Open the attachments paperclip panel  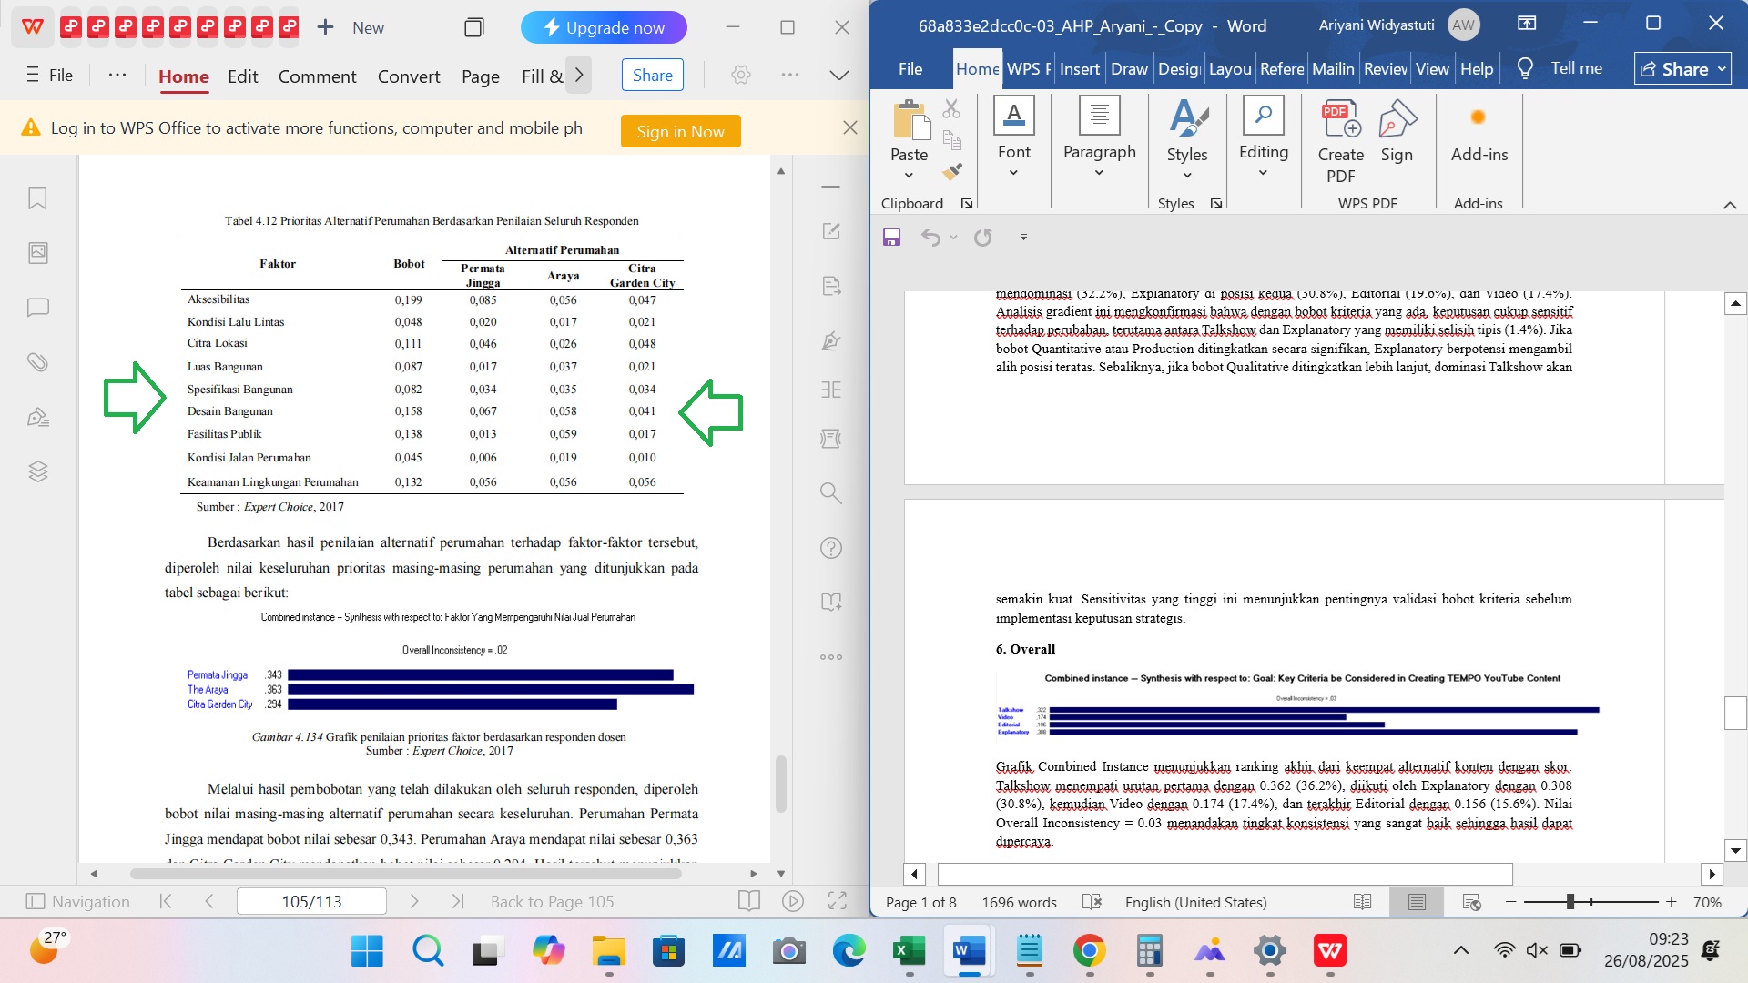pos(37,362)
